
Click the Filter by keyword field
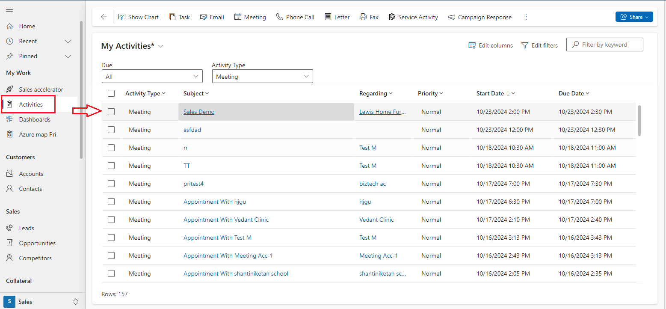click(x=605, y=45)
